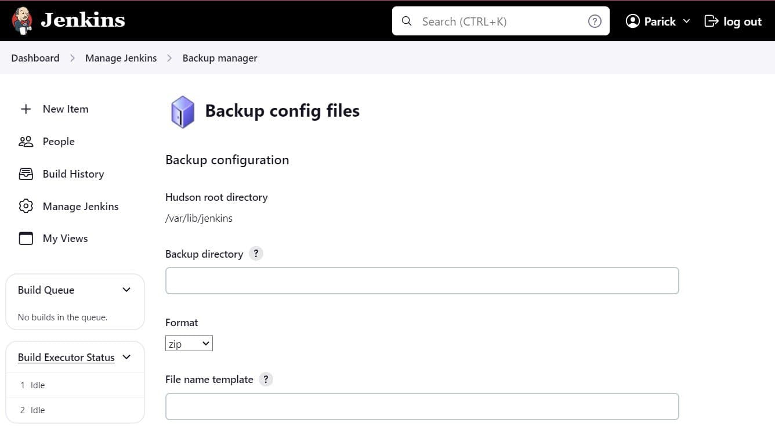Click the Jenkins head logo
775x426 pixels.
tap(22, 19)
